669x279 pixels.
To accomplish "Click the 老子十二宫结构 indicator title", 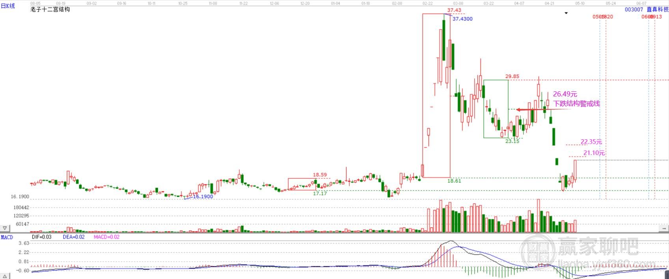I will coord(50,9).
